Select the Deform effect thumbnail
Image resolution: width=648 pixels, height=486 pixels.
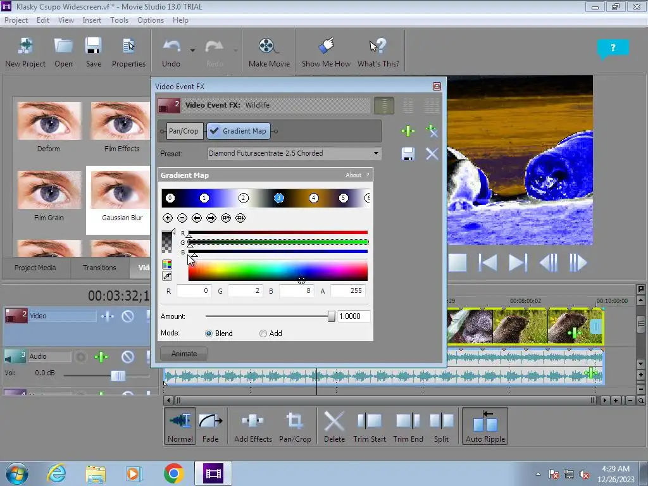[49, 127]
